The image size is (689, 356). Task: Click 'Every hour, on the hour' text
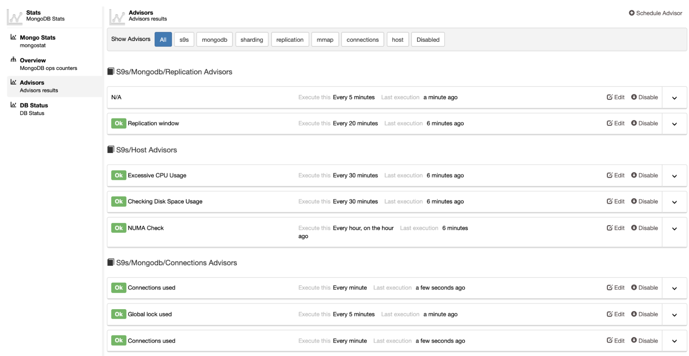point(363,228)
